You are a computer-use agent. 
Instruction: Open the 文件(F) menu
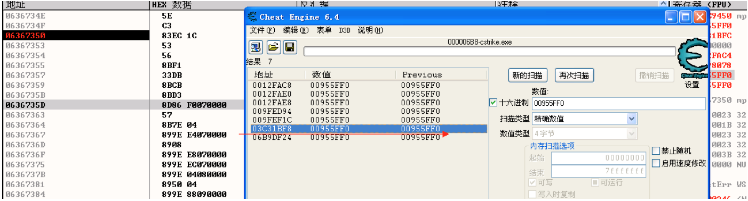(262, 30)
